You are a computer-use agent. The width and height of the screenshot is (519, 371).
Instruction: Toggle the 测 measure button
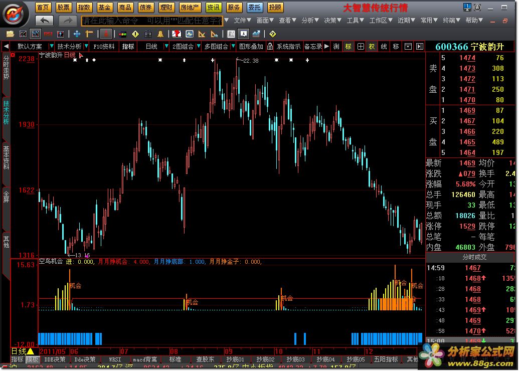coord(336,46)
